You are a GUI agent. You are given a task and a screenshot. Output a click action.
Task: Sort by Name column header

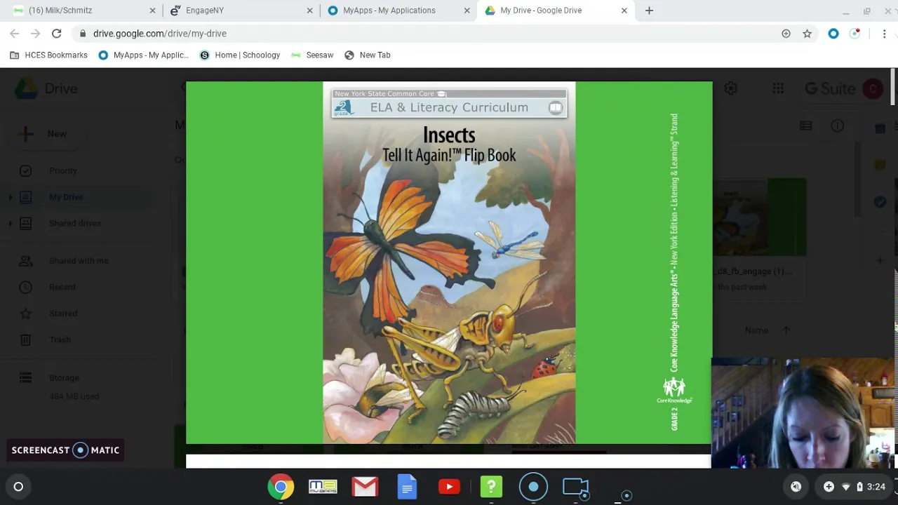[756, 330]
